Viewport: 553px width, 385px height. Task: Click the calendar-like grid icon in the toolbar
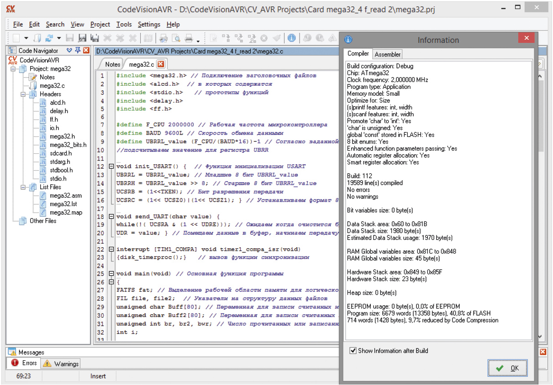click(x=148, y=38)
